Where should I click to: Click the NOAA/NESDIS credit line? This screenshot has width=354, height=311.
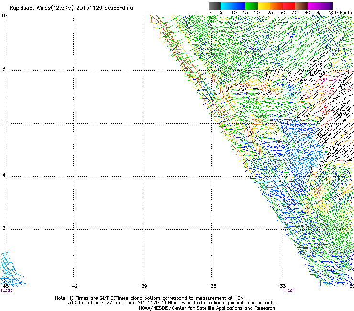(207, 308)
